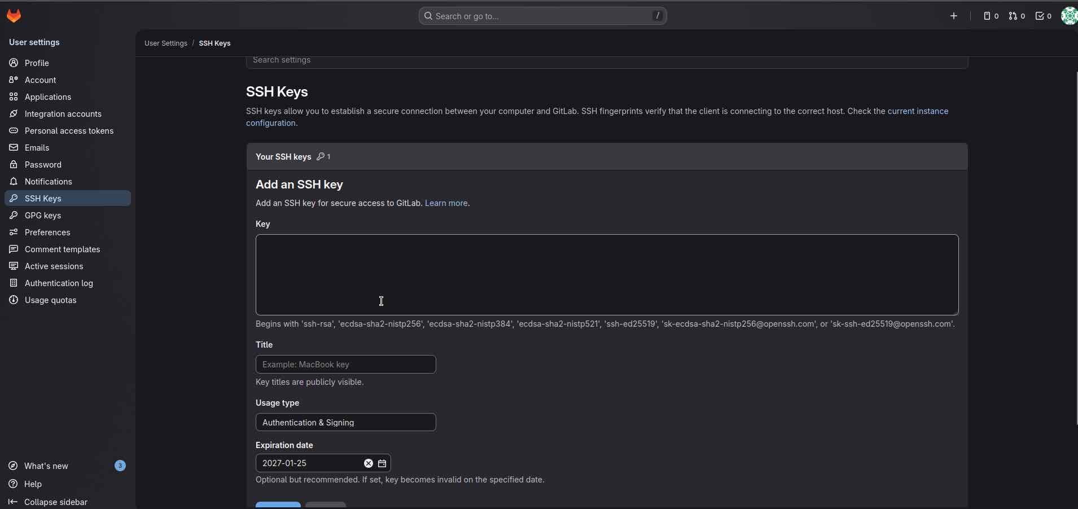Viewport: 1078px width, 509px height.
Task: Click the Account icon in sidebar
Action: 14,80
